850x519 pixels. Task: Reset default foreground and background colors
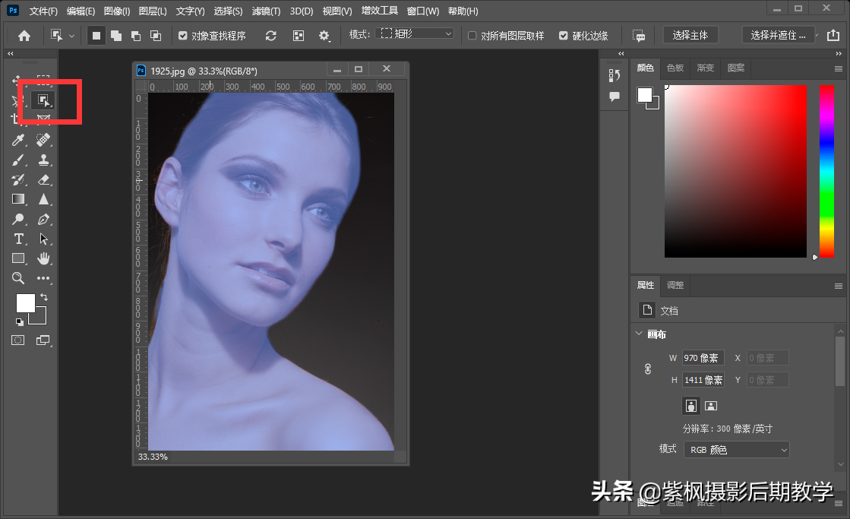pyautogui.click(x=20, y=322)
